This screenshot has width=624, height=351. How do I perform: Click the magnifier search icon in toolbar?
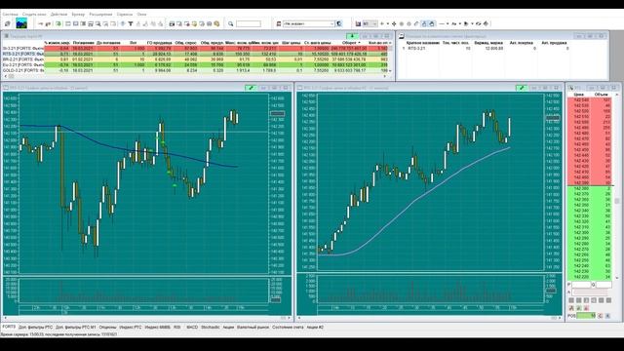pos(230,23)
